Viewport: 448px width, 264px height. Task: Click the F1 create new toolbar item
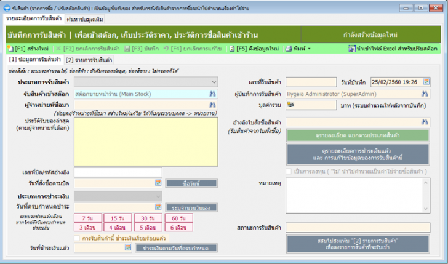pyautogui.click(x=28, y=49)
